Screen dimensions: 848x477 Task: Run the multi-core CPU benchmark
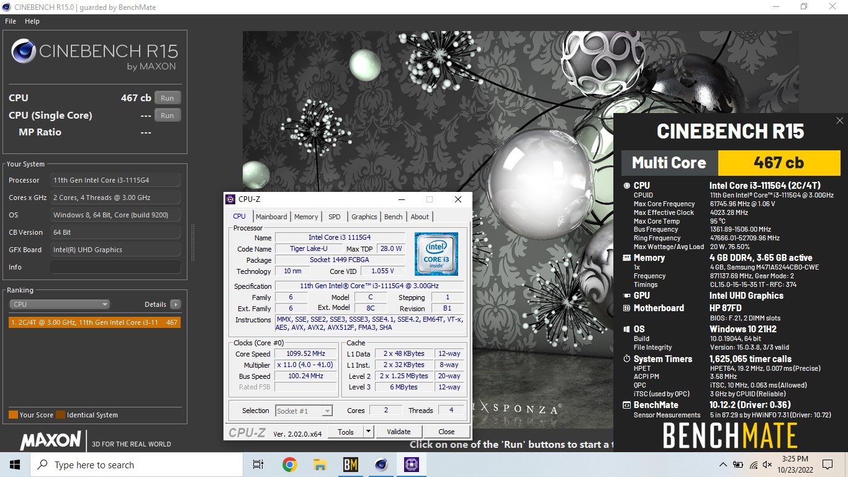168,98
